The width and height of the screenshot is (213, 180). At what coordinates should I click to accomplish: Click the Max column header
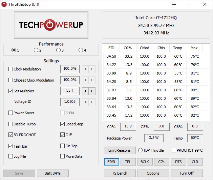(194, 48)
